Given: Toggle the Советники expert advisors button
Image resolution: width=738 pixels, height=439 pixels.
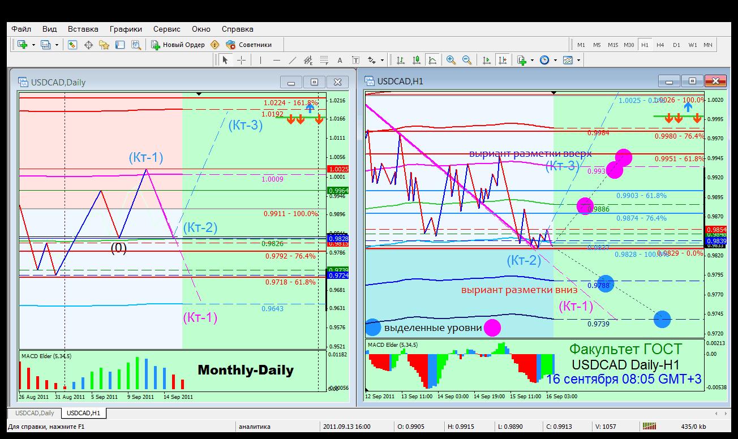Looking at the screenshot, I should 248,45.
